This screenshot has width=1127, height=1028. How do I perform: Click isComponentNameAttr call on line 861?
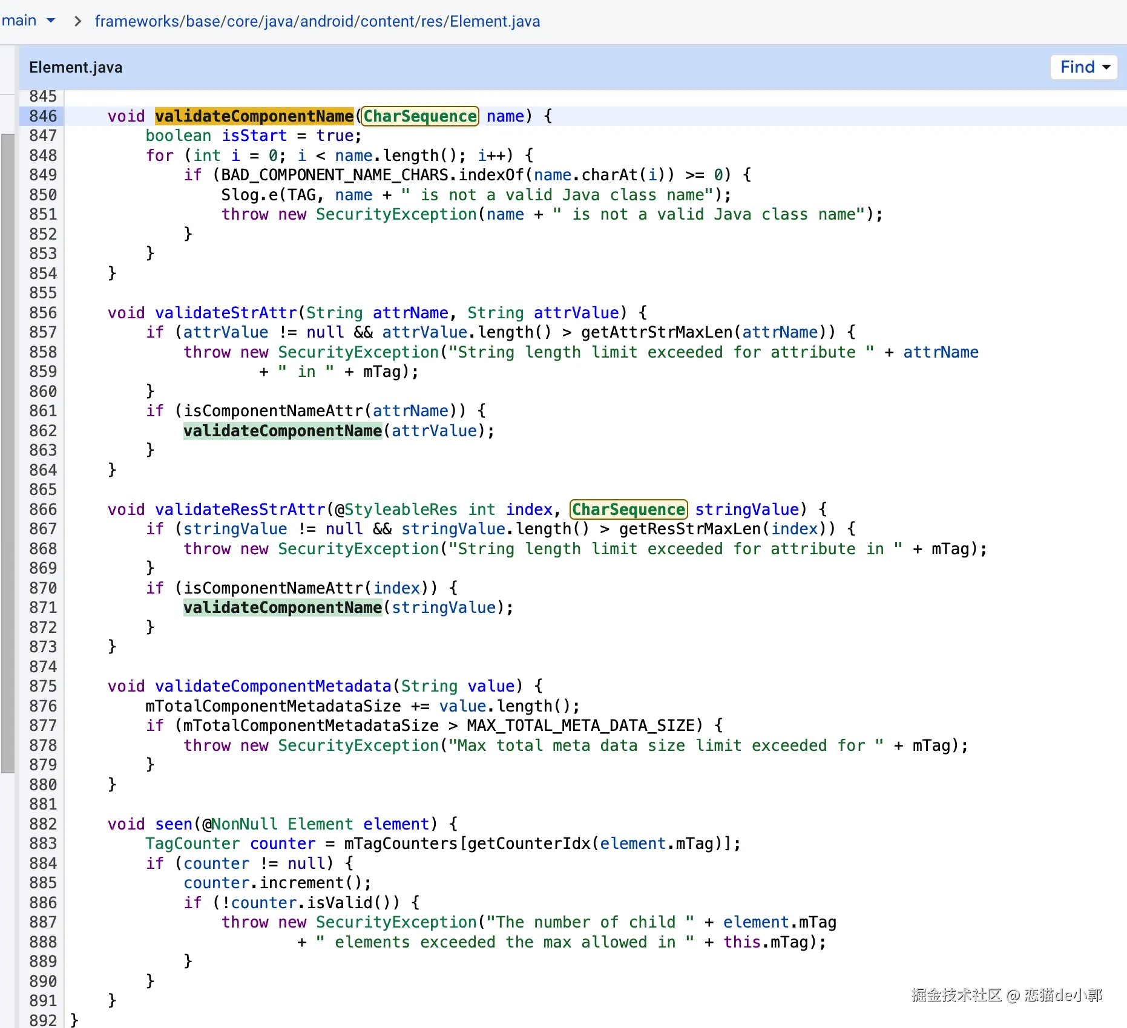tap(274, 411)
